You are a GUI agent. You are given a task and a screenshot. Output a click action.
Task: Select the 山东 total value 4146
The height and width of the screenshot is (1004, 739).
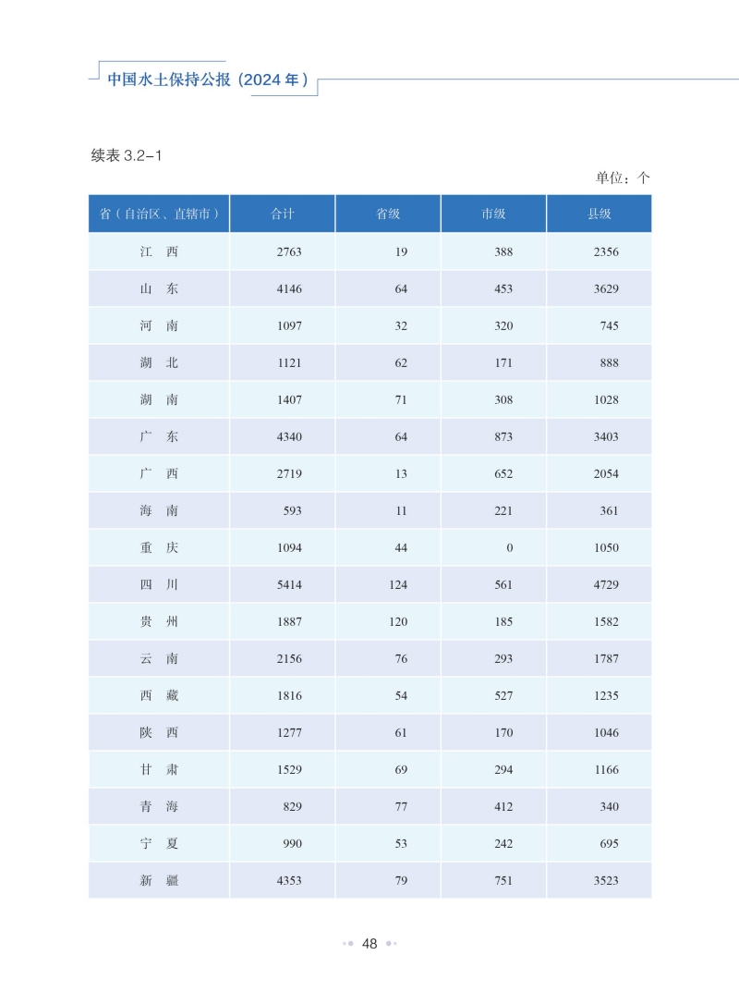pos(289,288)
